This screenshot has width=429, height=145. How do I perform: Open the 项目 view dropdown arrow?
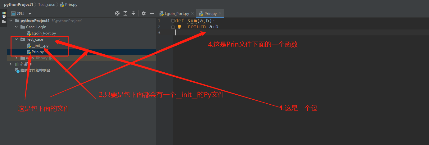(30, 14)
